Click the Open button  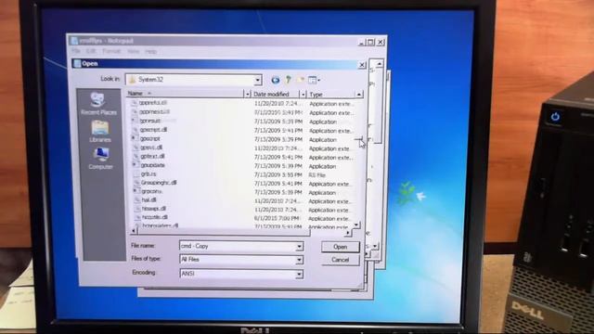click(341, 247)
